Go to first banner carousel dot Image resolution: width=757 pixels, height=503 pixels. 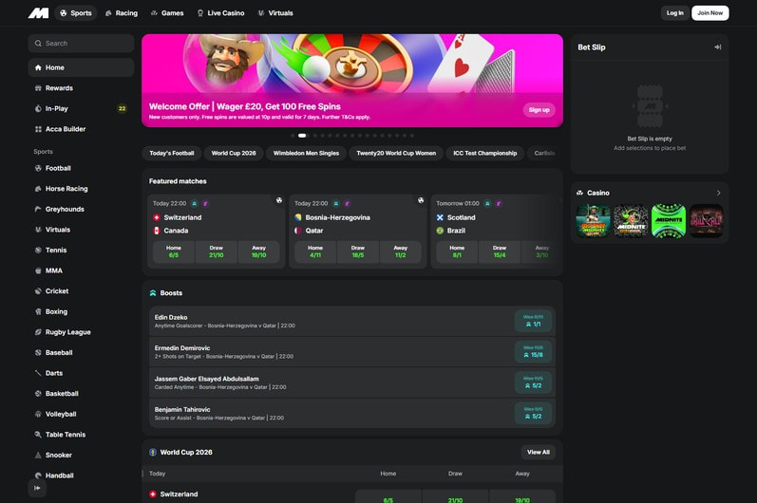point(293,136)
